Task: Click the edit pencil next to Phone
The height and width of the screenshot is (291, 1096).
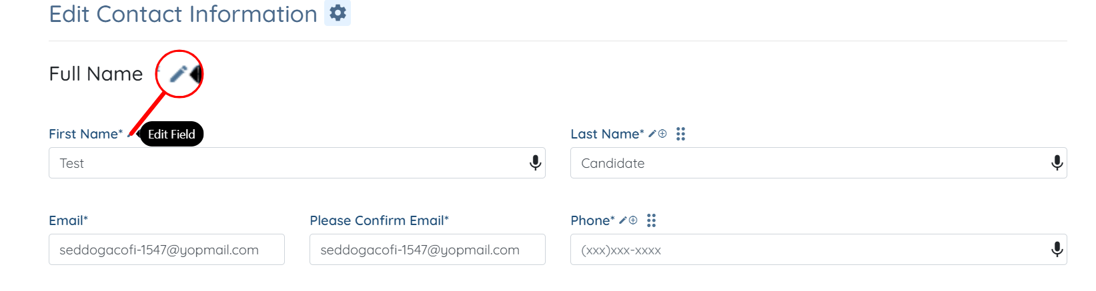Action: coord(623,220)
